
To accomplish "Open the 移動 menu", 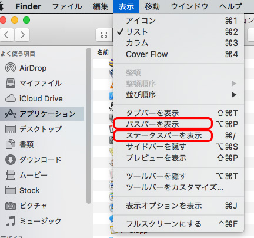I will click(152, 6).
